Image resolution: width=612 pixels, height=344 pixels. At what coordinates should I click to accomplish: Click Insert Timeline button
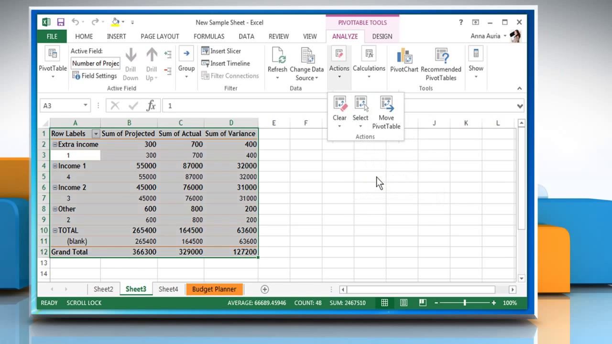226,64
